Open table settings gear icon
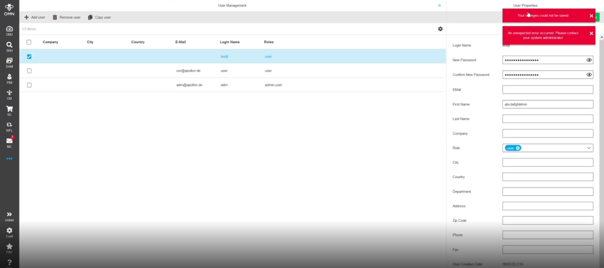The image size is (604, 268). coord(440,29)
